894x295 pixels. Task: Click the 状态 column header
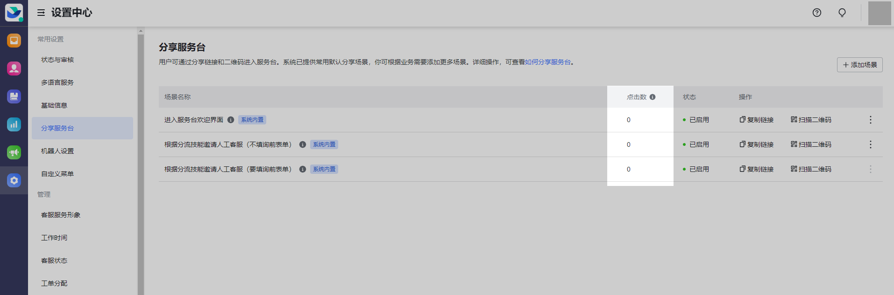pos(689,97)
